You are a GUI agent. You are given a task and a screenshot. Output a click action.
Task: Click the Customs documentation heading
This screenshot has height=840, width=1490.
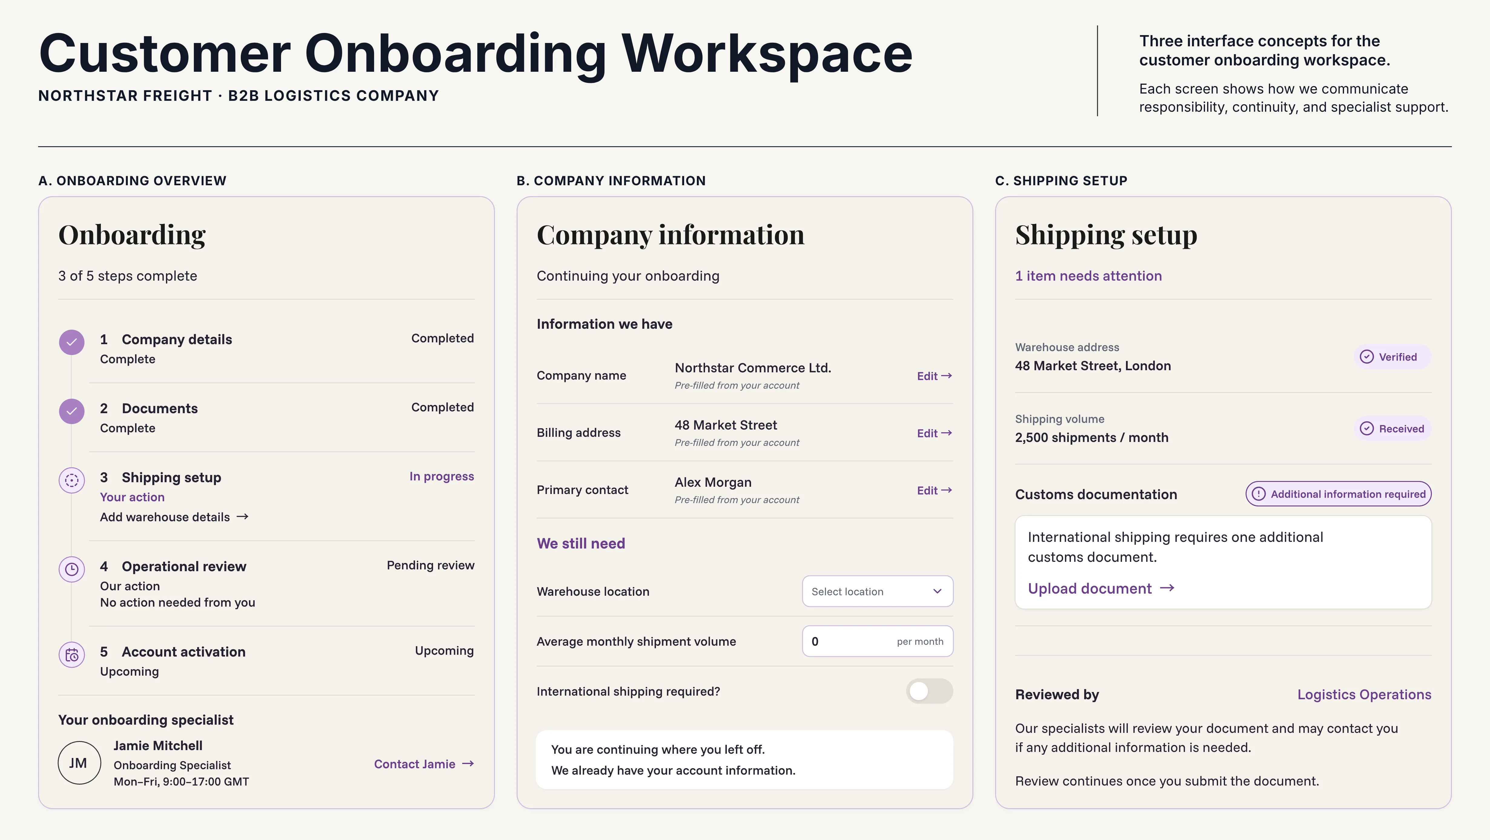(1095, 494)
